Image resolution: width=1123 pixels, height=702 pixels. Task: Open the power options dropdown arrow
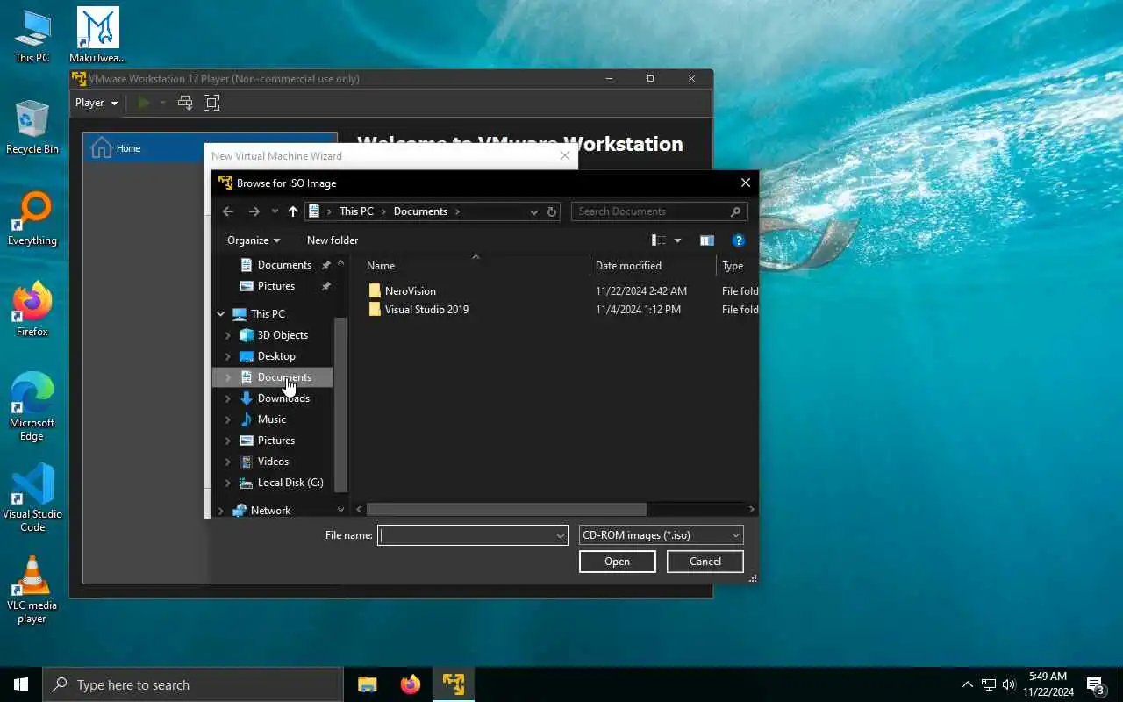[162, 103]
